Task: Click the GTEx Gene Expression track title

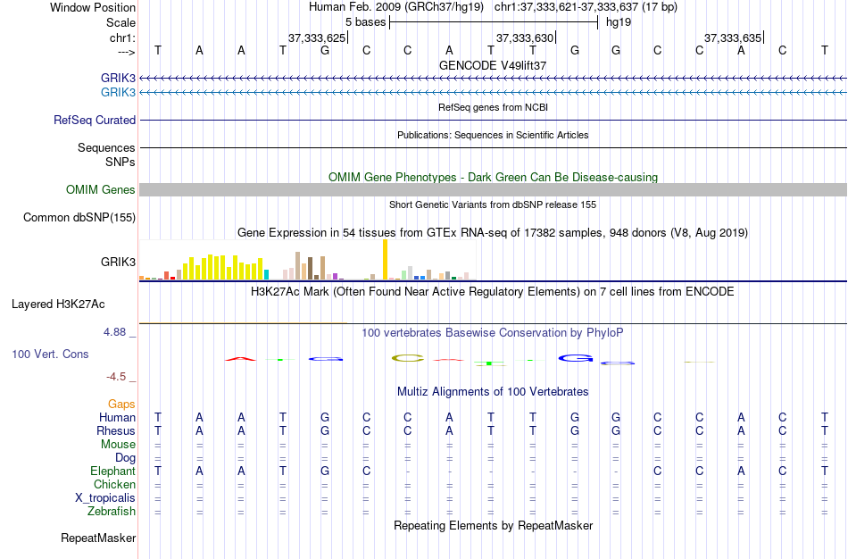Action: tap(493, 233)
